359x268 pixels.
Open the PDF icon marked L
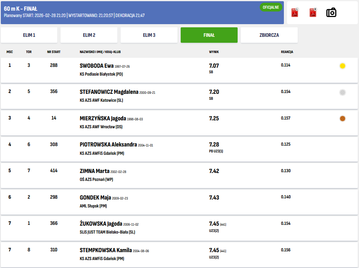pyautogui.click(x=295, y=13)
